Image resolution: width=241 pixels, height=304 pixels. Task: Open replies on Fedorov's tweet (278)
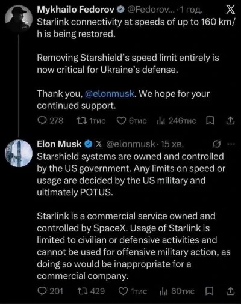click(x=50, y=121)
